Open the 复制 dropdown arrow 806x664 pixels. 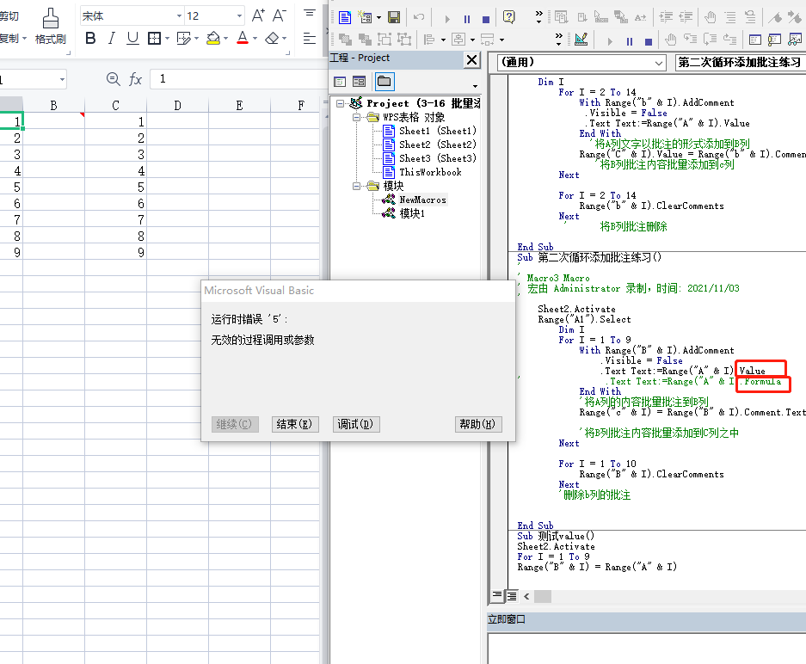click(x=23, y=39)
